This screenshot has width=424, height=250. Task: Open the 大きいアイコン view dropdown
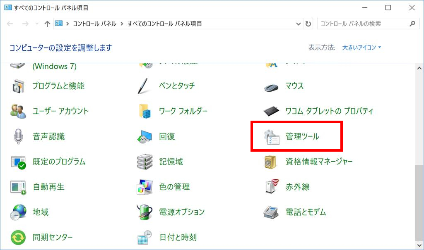(x=361, y=48)
